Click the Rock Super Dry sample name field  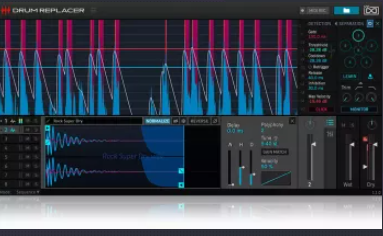[94, 121]
